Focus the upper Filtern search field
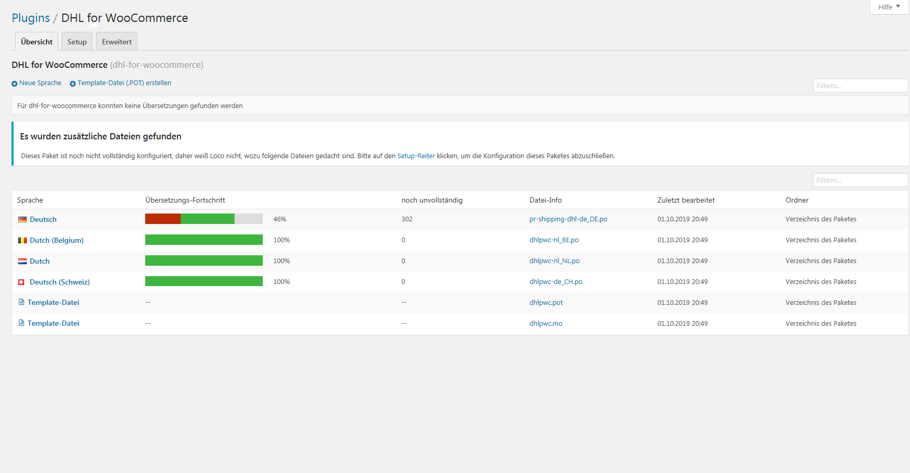The image size is (910, 473). tap(860, 86)
